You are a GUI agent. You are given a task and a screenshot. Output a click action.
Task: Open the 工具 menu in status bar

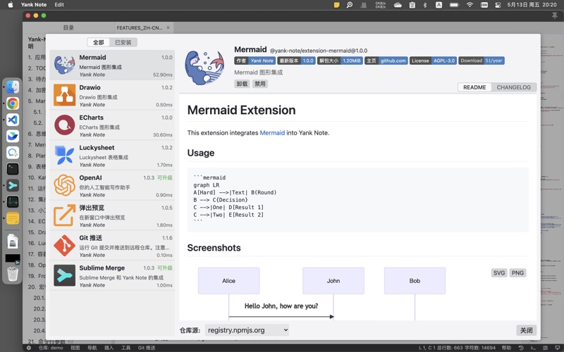[x=126, y=348]
